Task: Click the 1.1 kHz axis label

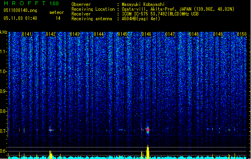Action: point(3,52)
